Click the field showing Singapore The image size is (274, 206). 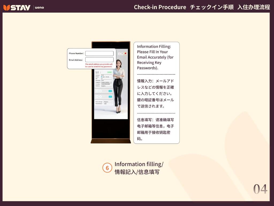pyautogui.click(x=108, y=102)
